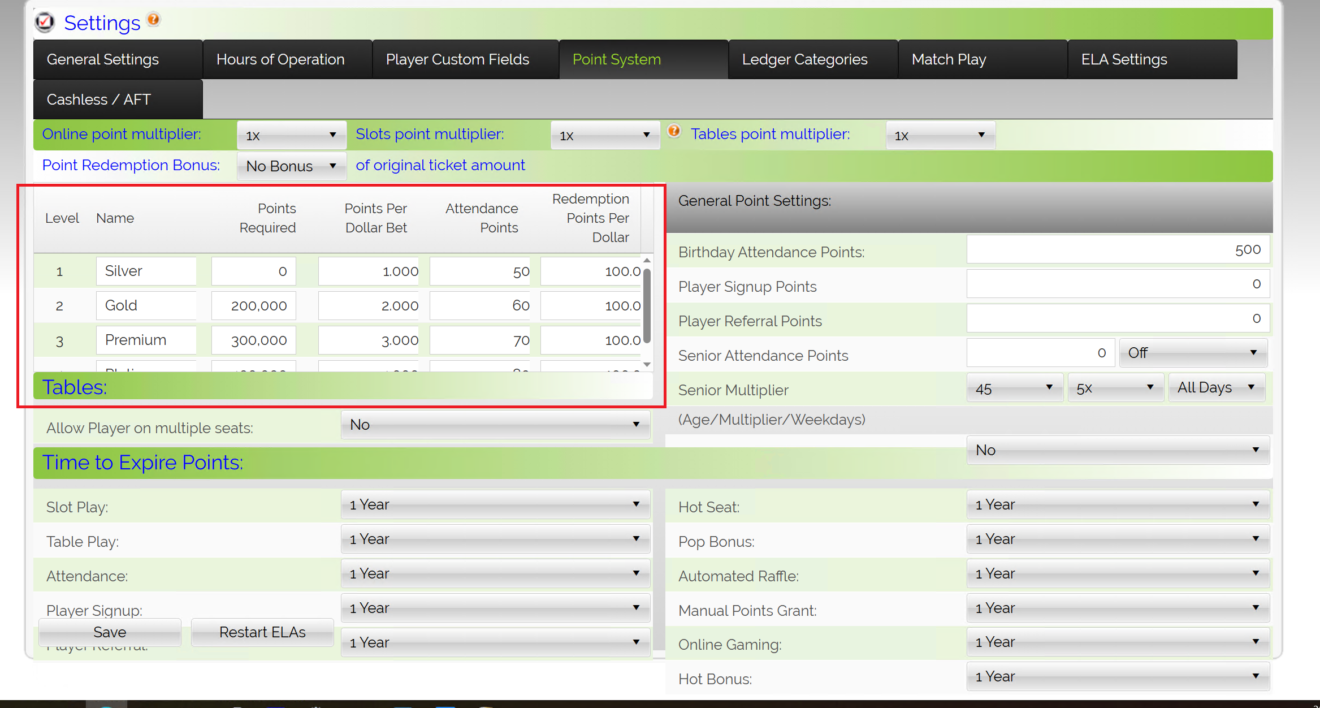Click the Settings checkmark logo icon
The width and height of the screenshot is (1320, 708).
[x=45, y=22]
